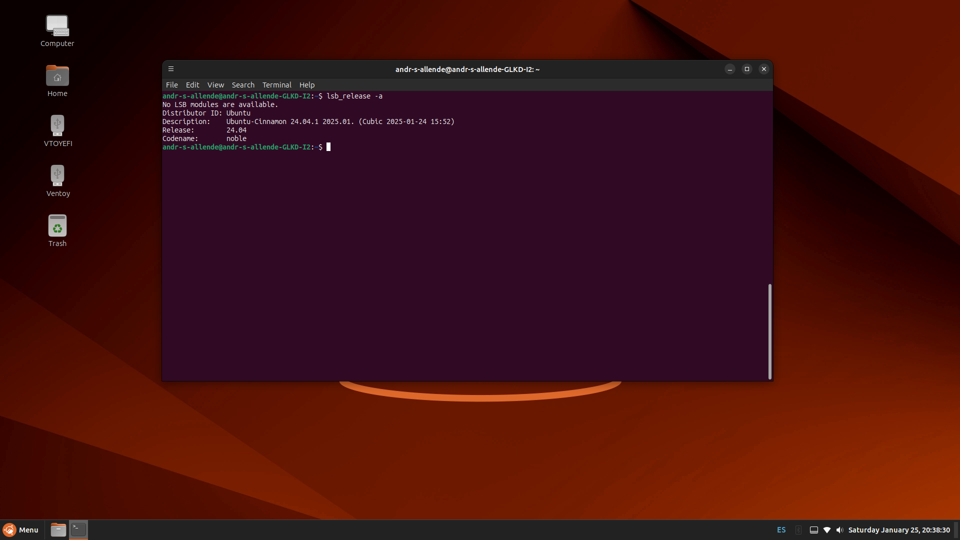Select the Trash desktop icon
This screenshot has height=540, width=960.
tap(57, 226)
